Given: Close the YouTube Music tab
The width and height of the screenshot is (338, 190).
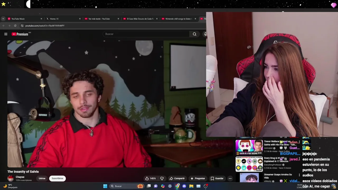Looking at the screenshot, I should (41, 19).
